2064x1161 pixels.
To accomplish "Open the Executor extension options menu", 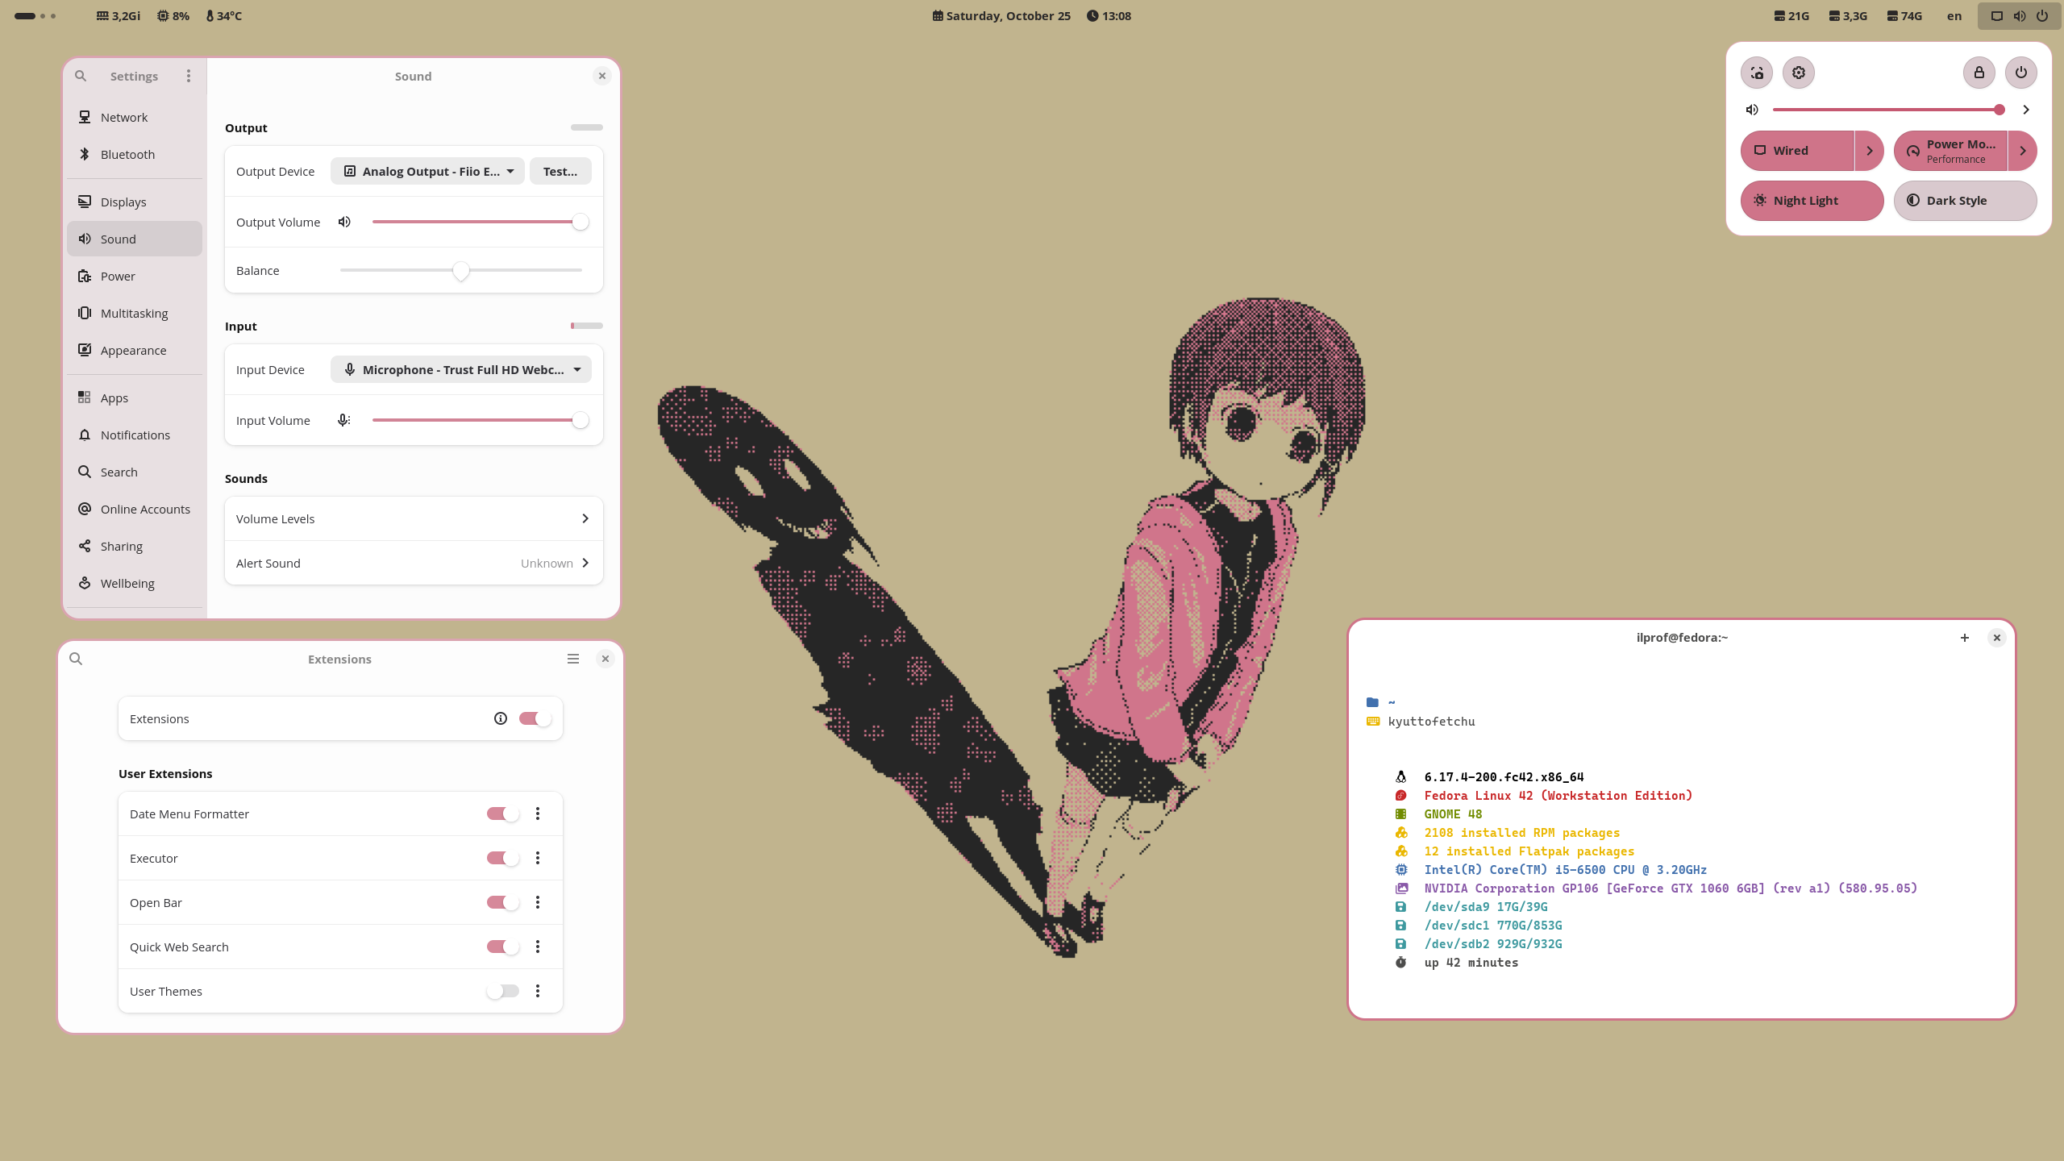I will click(x=538, y=858).
